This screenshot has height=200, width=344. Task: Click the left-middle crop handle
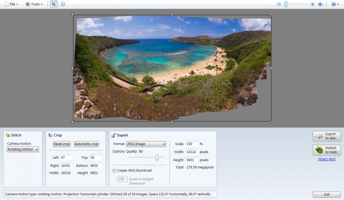(73, 68)
